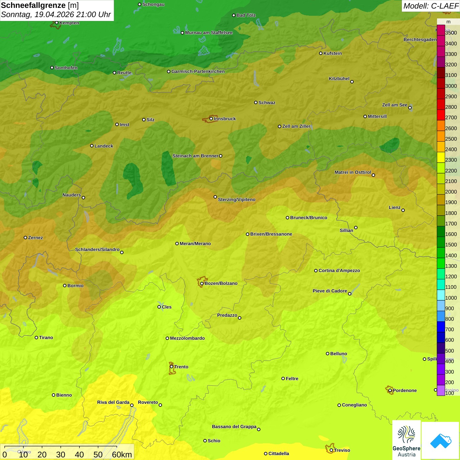Click the Riva del Garda marker circle
Image resolution: width=460 pixels, height=460 pixels.
pyautogui.click(x=132, y=405)
